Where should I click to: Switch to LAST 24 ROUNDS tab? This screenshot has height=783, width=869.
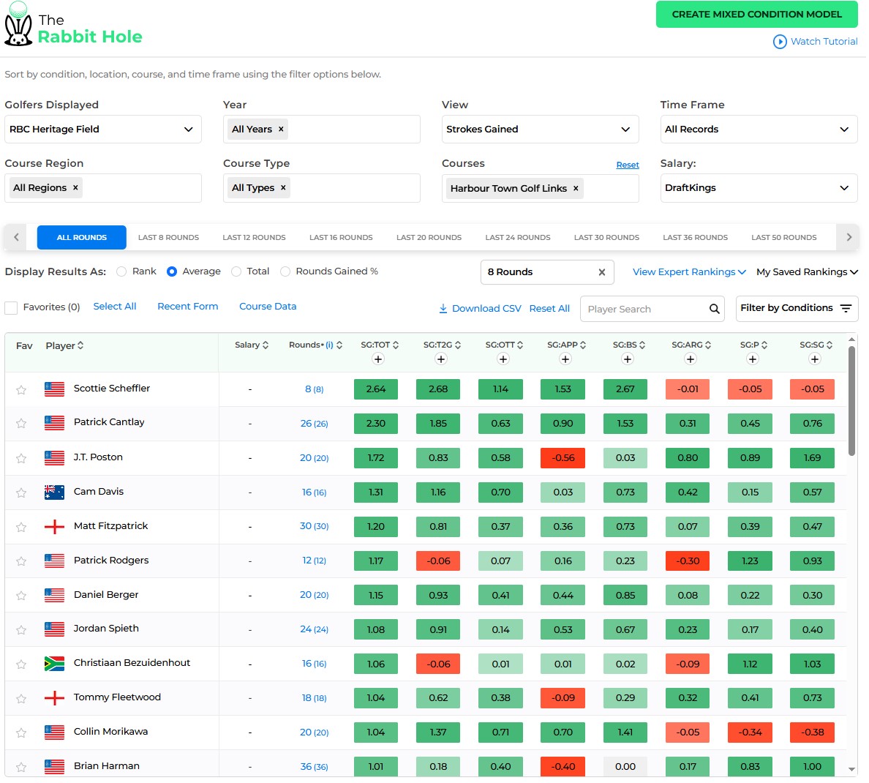click(x=519, y=238)
